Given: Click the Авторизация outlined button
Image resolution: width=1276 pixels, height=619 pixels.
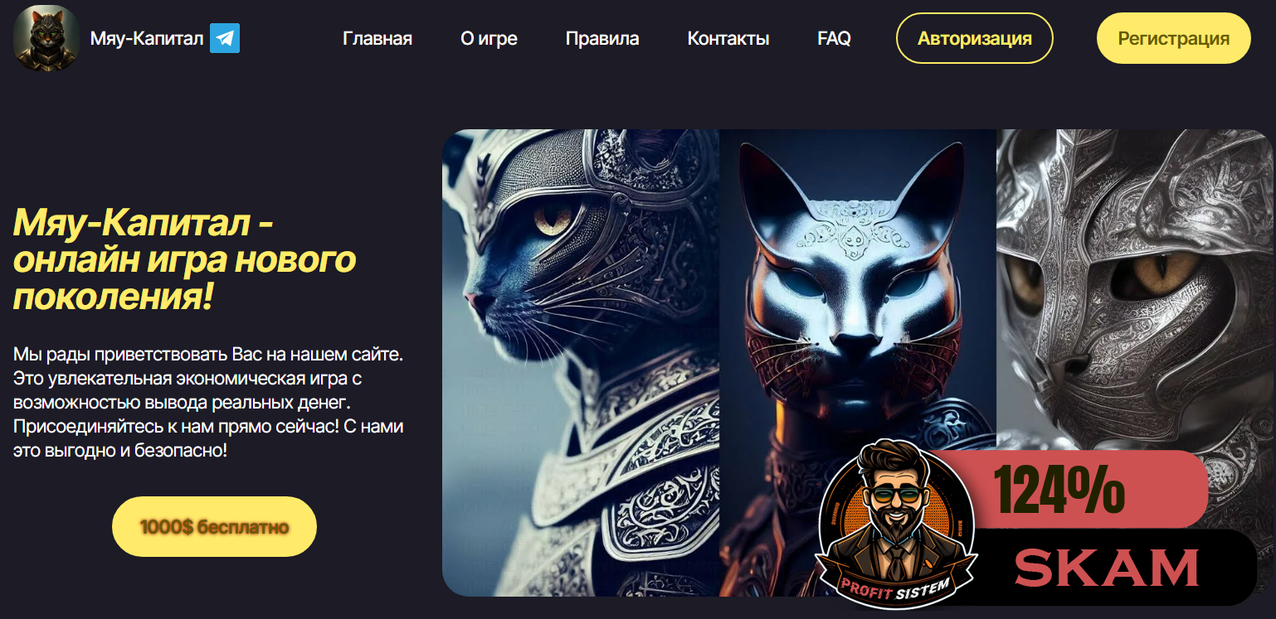Looking at the screenshot, I should click(975, 38).
